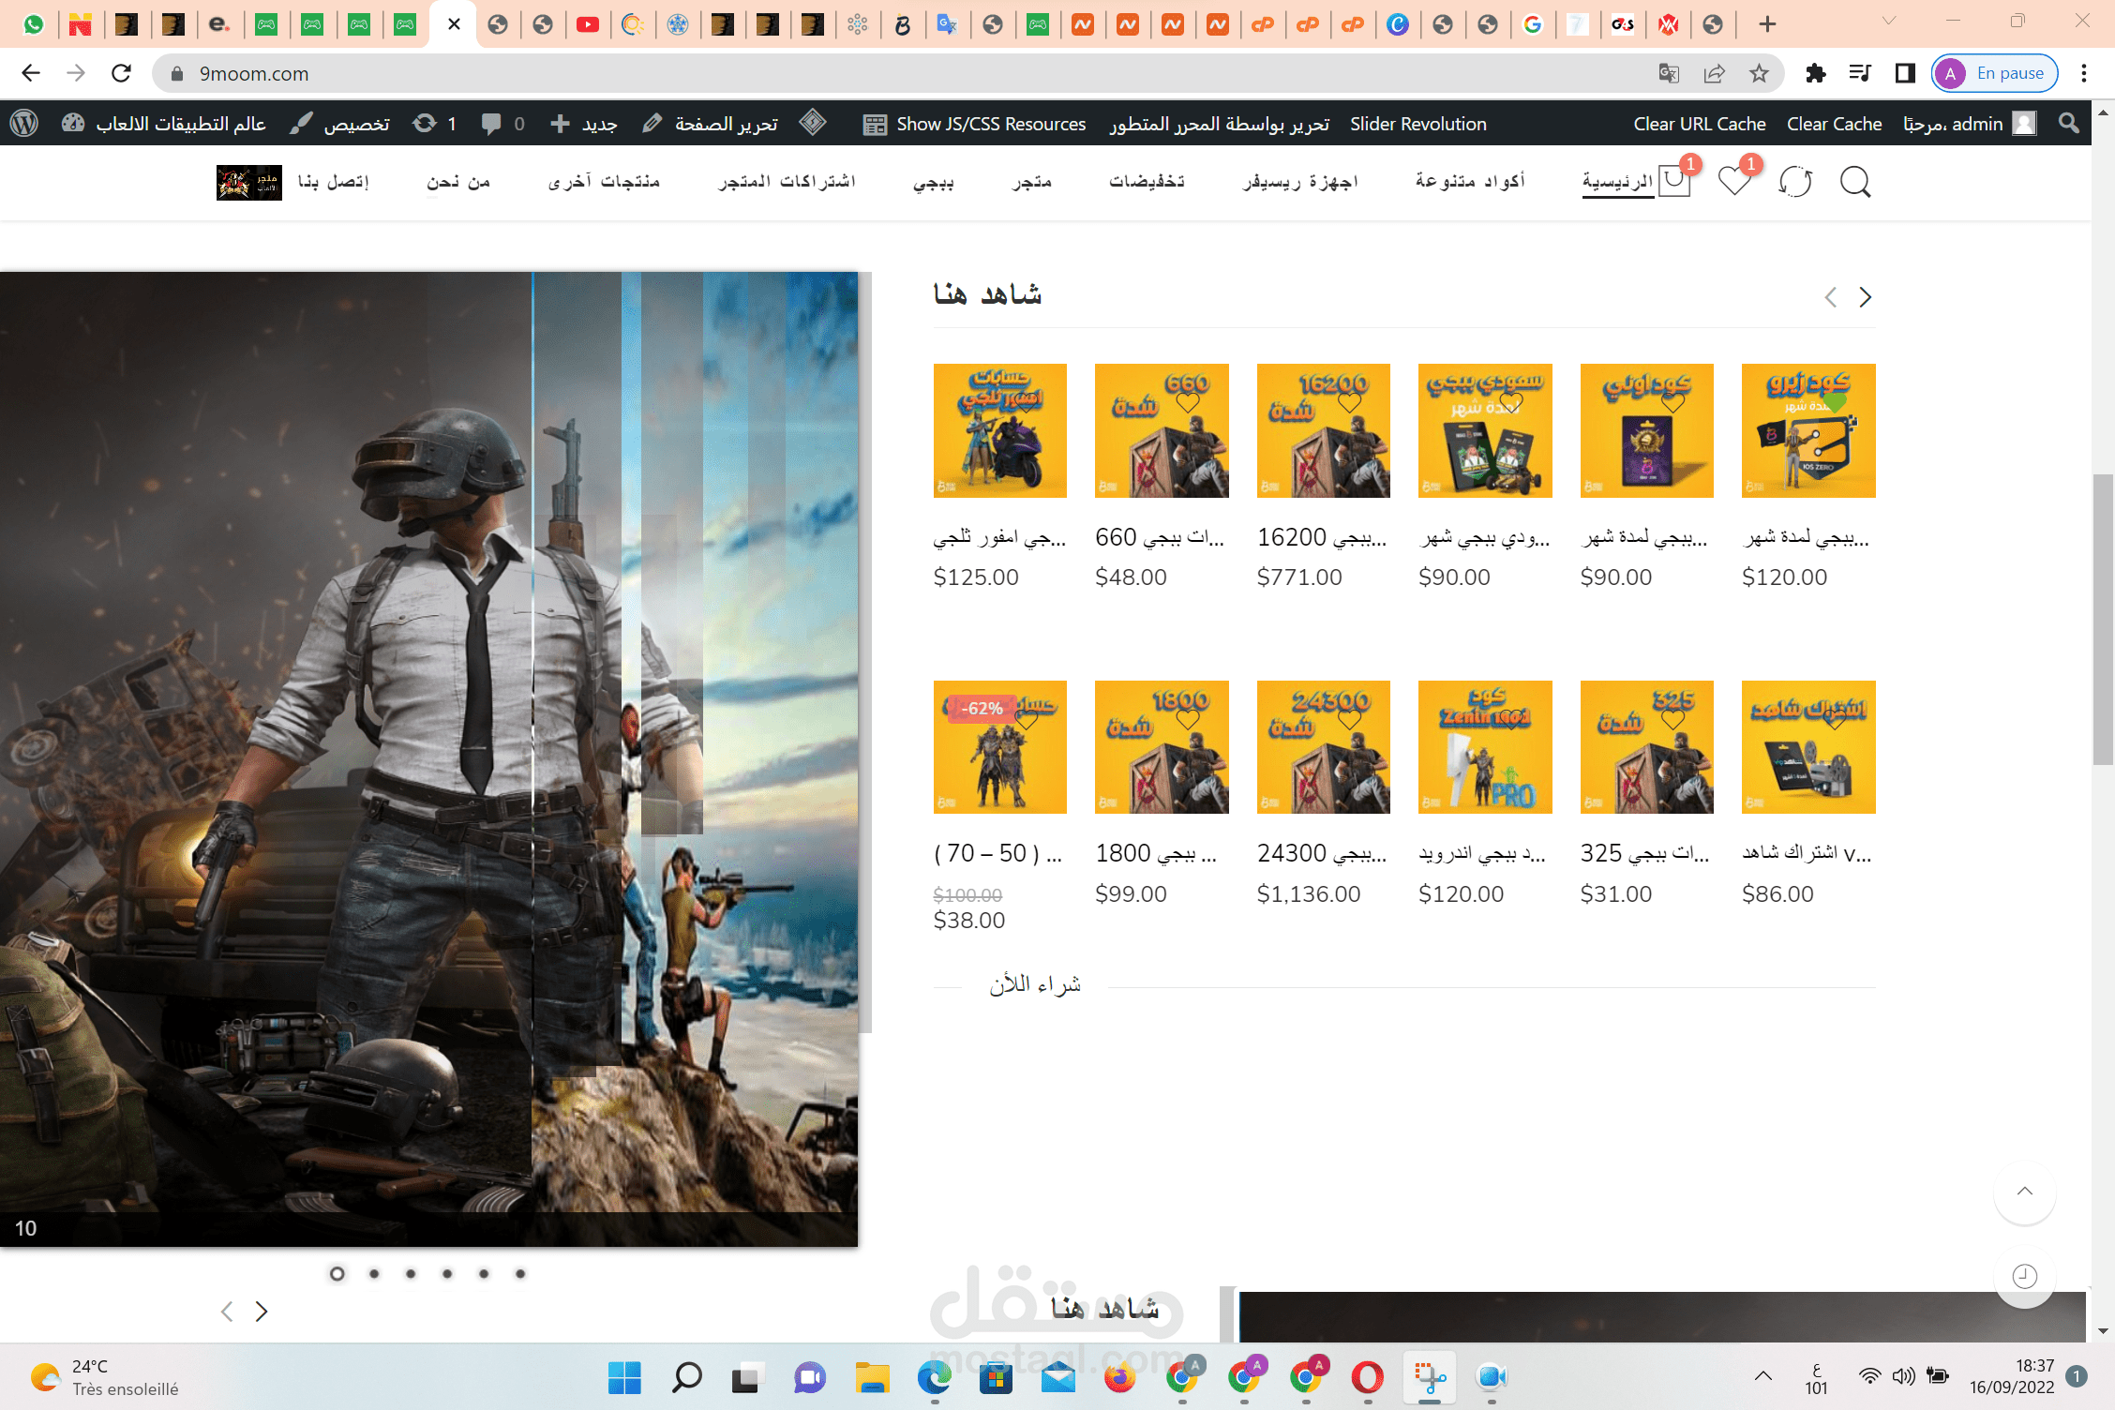The width and height of the screenshot is (2115, 1410).
Task: Click Clear URL Cache in admin bar
Action: 1700,124
